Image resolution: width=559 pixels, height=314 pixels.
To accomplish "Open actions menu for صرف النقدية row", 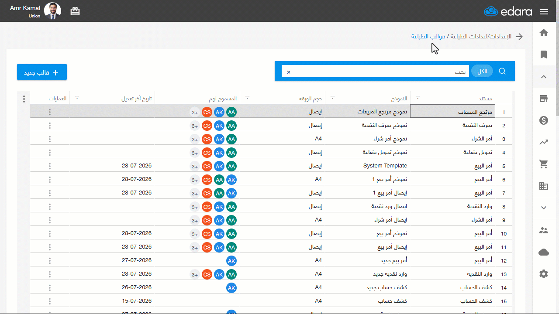I will [50, 126].
